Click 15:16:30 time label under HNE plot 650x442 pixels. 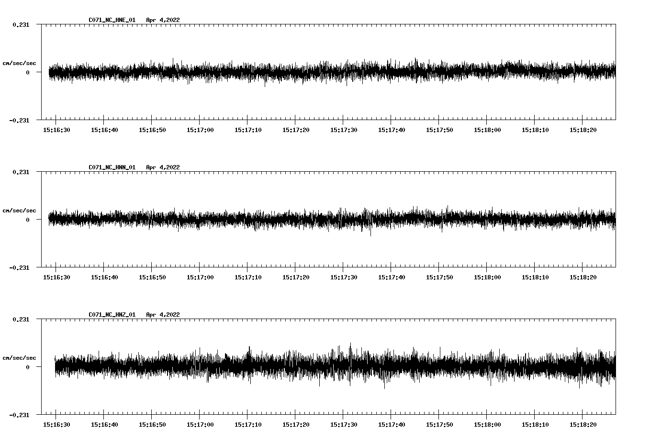coord(56,130)
